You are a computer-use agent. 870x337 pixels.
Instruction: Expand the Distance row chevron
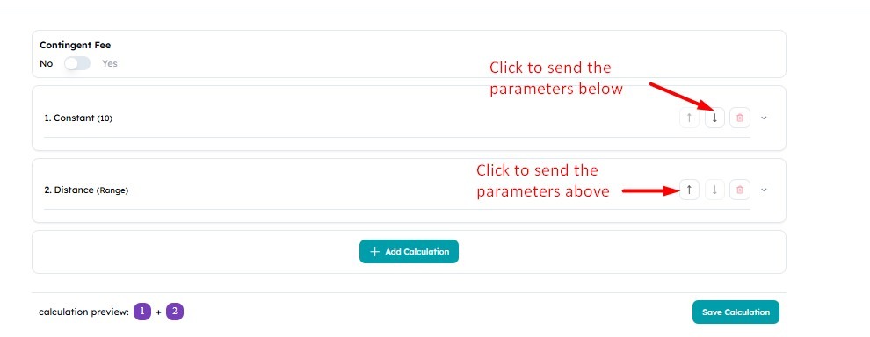pyautogui.click(x=764, y=190)
